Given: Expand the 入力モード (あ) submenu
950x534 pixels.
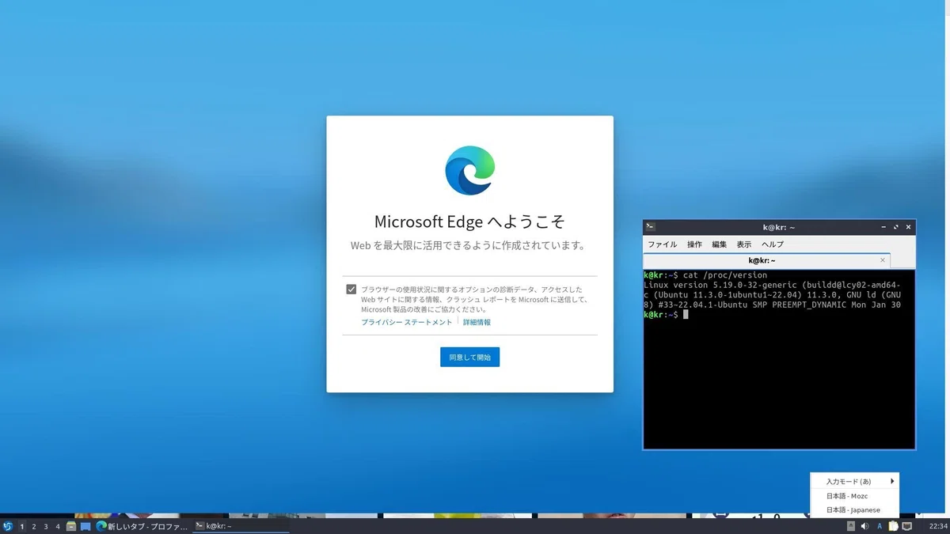Looking at the screenshot, I should coord(855,481).
